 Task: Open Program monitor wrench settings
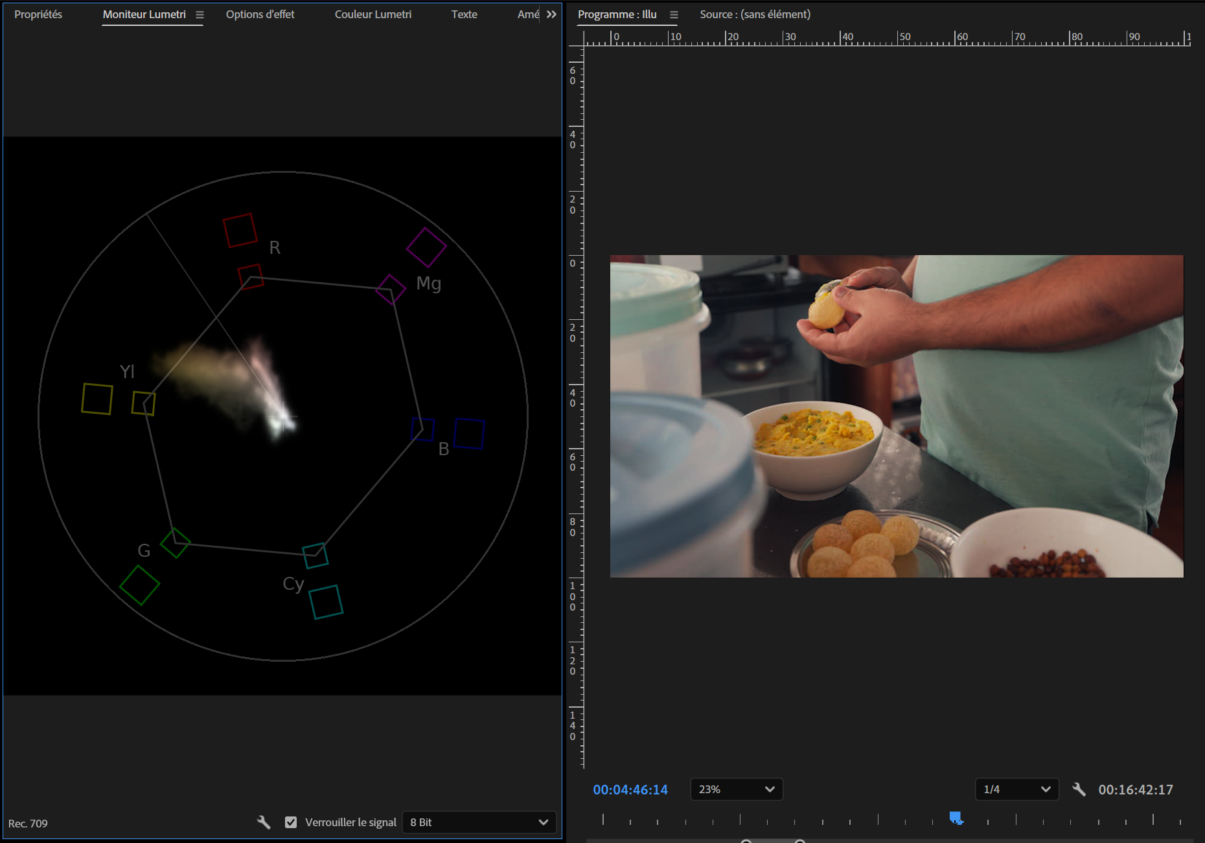tap(1079, 789)
